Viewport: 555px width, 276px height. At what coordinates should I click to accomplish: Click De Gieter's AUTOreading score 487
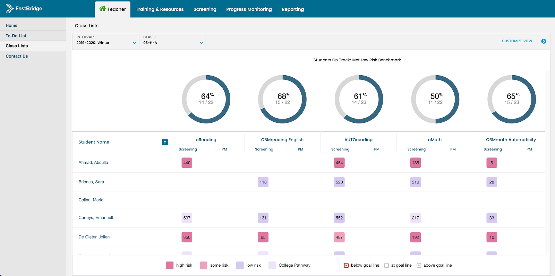(x=339, y=238)
